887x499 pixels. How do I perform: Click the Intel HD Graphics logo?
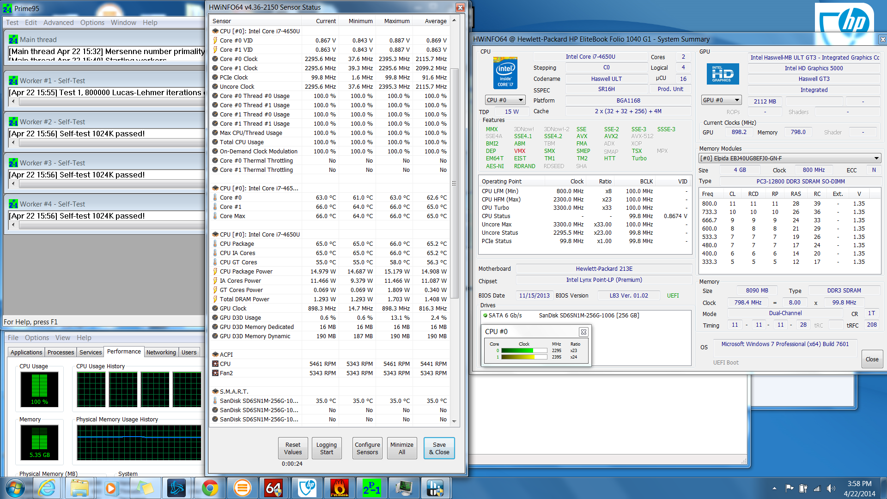723,74
